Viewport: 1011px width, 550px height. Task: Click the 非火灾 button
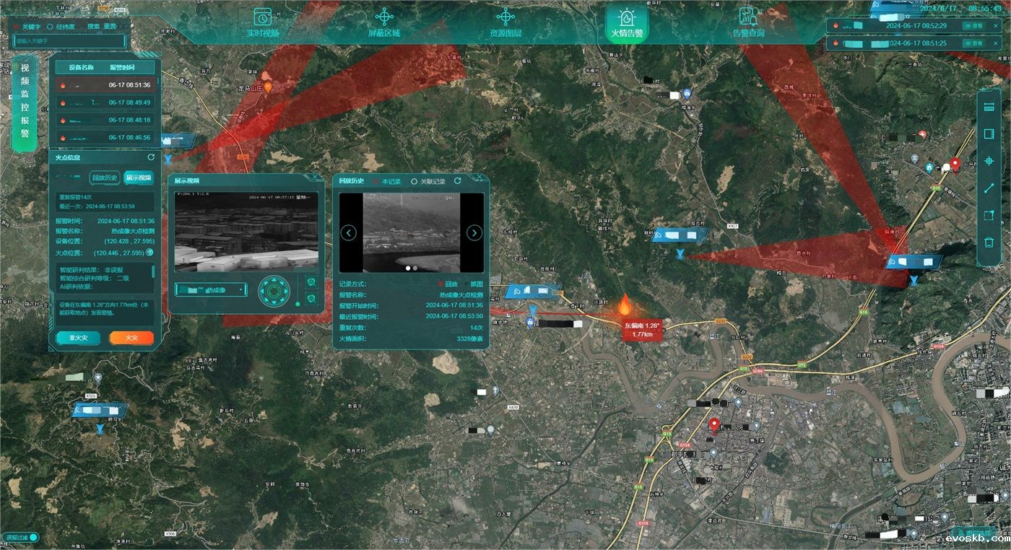coord(78,338)
